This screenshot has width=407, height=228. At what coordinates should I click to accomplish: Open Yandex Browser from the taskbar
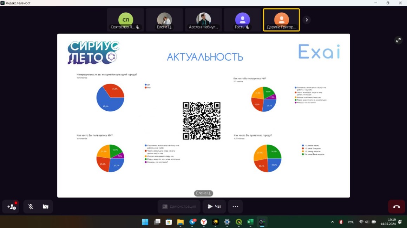(204, 222)
